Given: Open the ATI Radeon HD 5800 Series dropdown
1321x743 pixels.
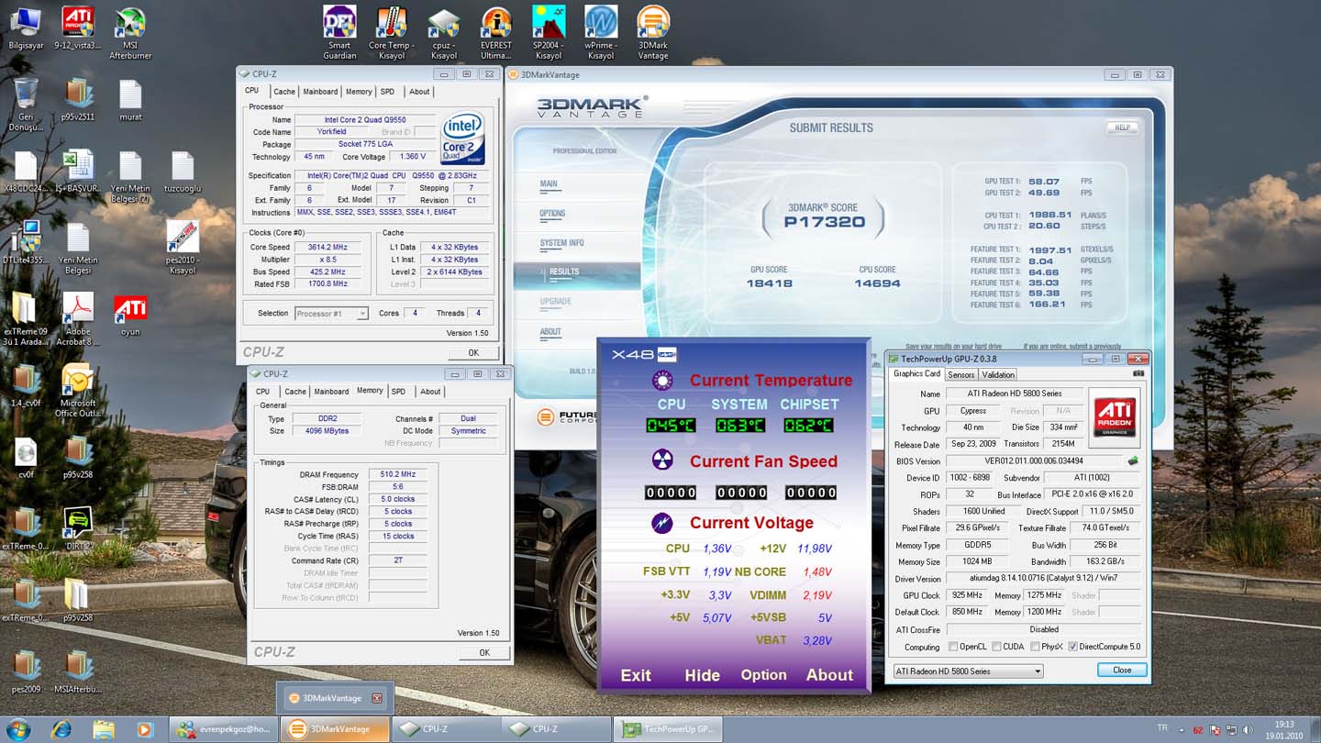Looking at the screenshot, I should click(969, 671).
